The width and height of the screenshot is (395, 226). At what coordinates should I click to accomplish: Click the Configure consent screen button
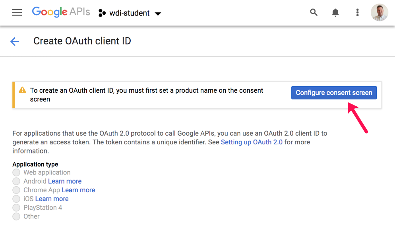334,93
